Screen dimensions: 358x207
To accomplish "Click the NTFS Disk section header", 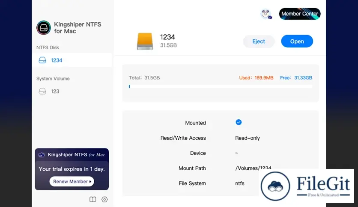I will pyautogui.click(x=48, y=47).
